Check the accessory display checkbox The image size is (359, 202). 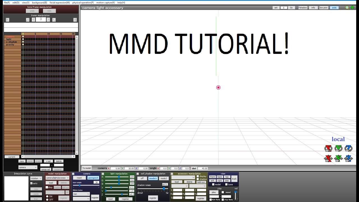pos(198,176)
